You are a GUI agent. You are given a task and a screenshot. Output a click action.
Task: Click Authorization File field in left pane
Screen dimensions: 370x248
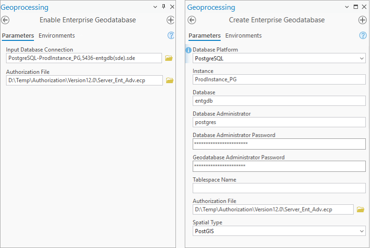pyautogui.click(x=85, y=80)
